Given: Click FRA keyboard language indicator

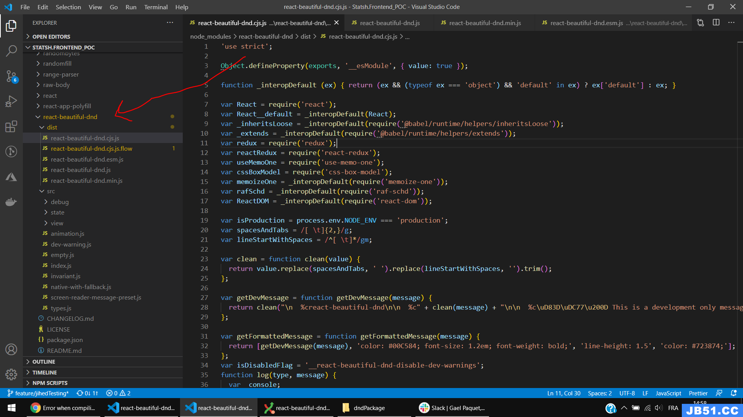Looking at the screenshot, I should pos(673,408).
